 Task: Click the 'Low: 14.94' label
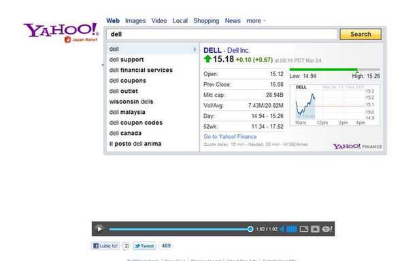[x=303, y=76]
